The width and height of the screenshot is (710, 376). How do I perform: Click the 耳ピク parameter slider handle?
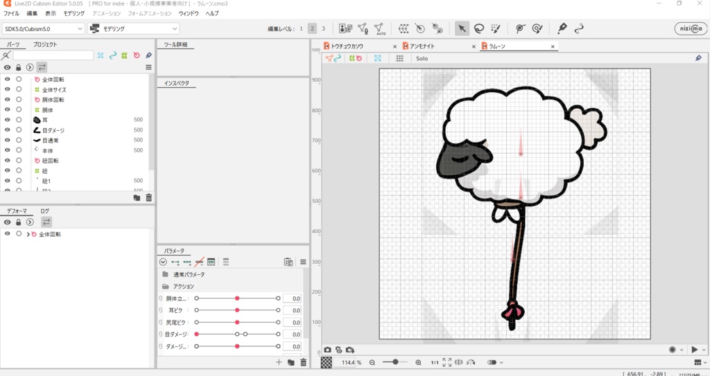237,310
